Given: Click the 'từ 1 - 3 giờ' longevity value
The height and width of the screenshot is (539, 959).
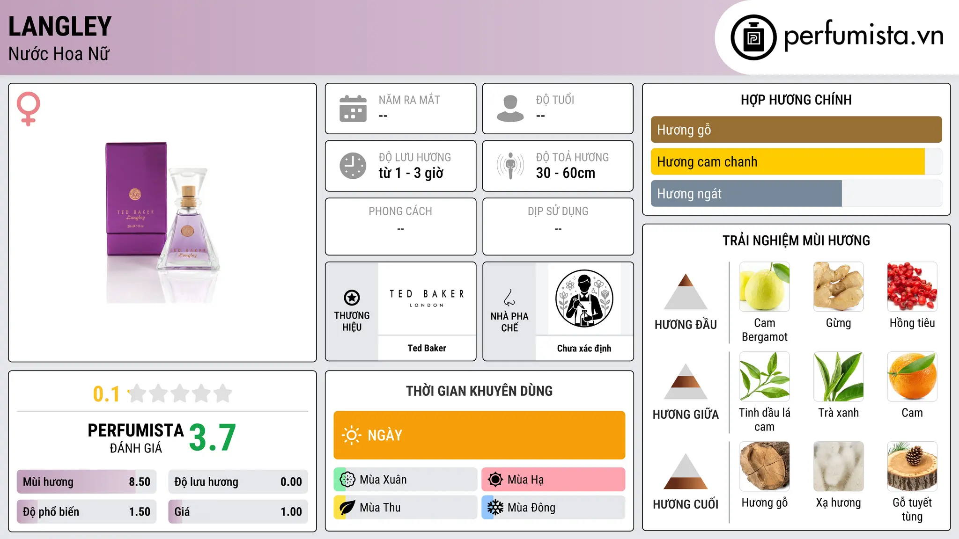Looking at the screenshot, I should 411,173.
